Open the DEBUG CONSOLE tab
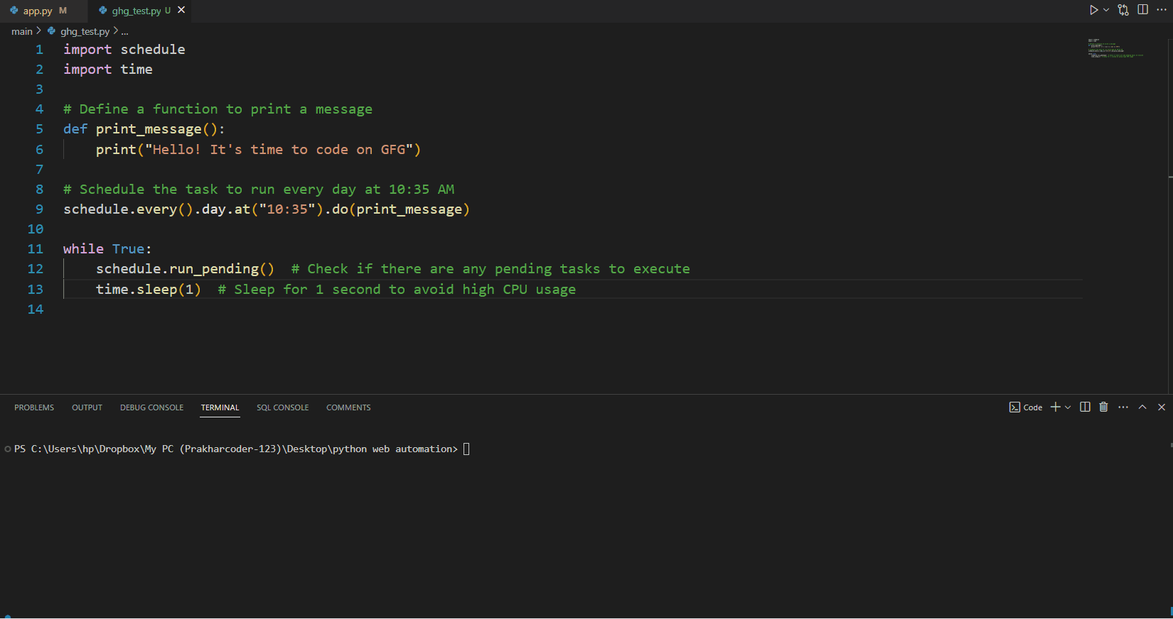 point(151,407)
